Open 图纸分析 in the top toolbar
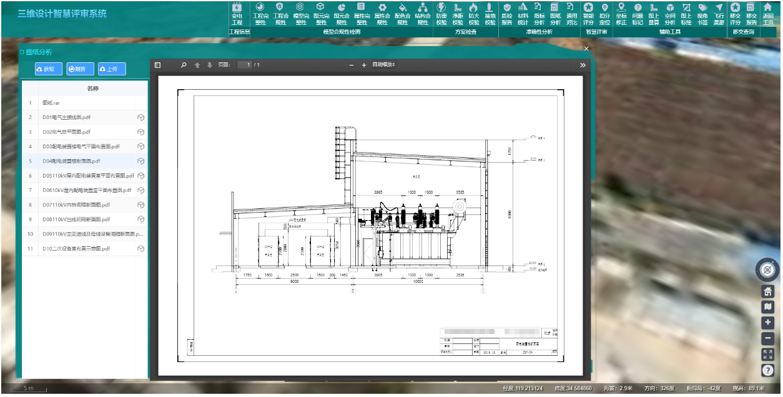Image resolution: width=783 pixels, height=397 pixels. click(x=555, y=14)
